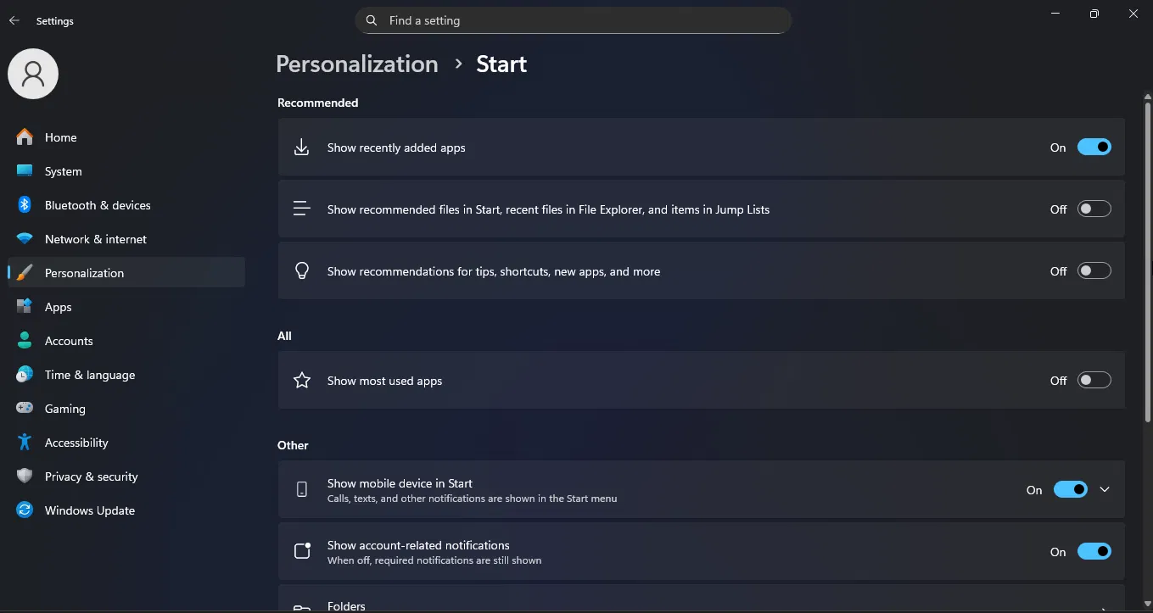The image size is (1153, 613).
Task: Disable Show recently added apps
Action: click(x=1094, y=147)
